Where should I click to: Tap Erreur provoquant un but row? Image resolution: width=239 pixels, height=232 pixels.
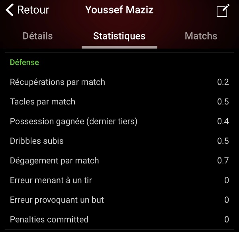pyautogui.click(x=119, y=200)
